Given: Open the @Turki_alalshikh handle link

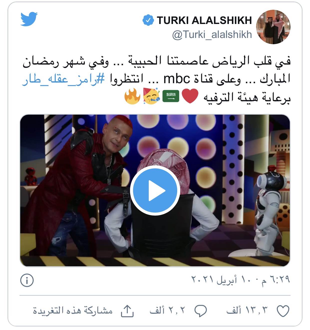Looking at the screenshot, I should click(212, 35).
